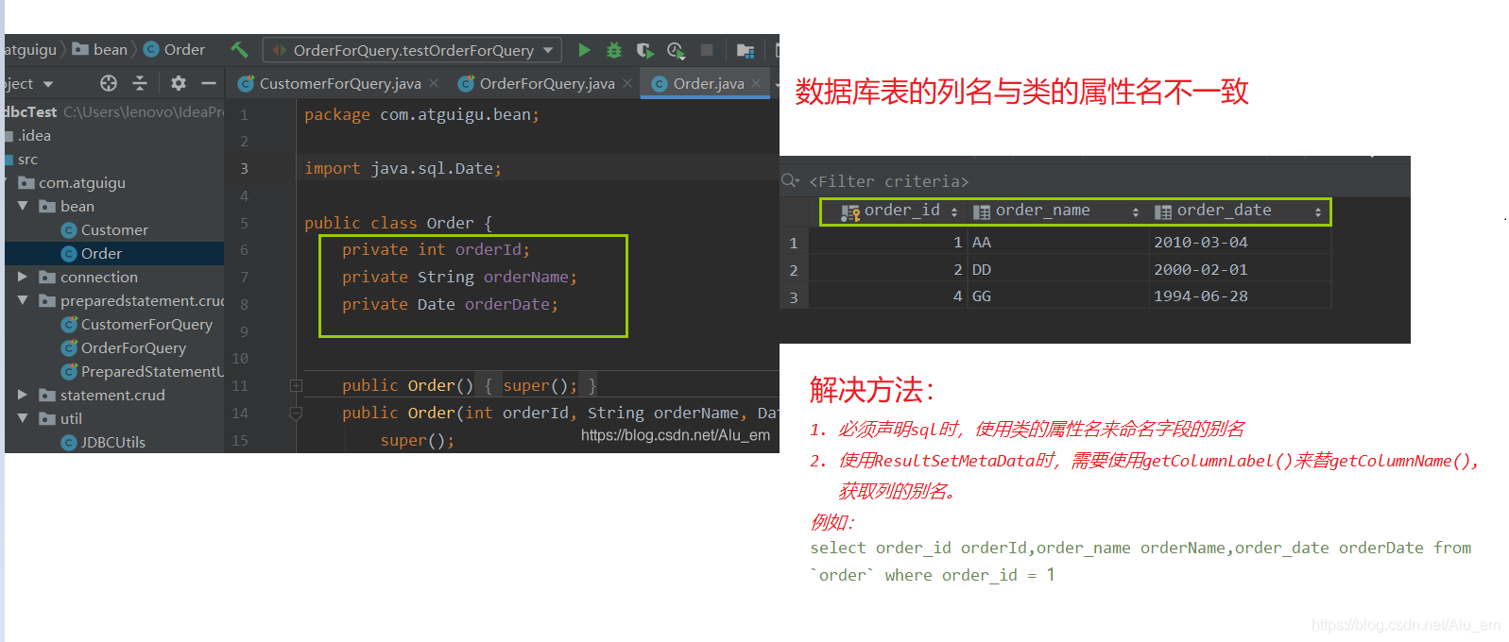Click date cell 2000-02-01
The image size is (1509, 642).
tap(1200, 270)
